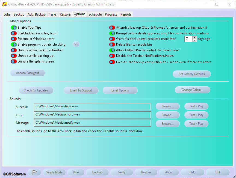Toggle Warn if backup executed more than switch
This screenshot has width=236, height=178.
coord(112,39)
